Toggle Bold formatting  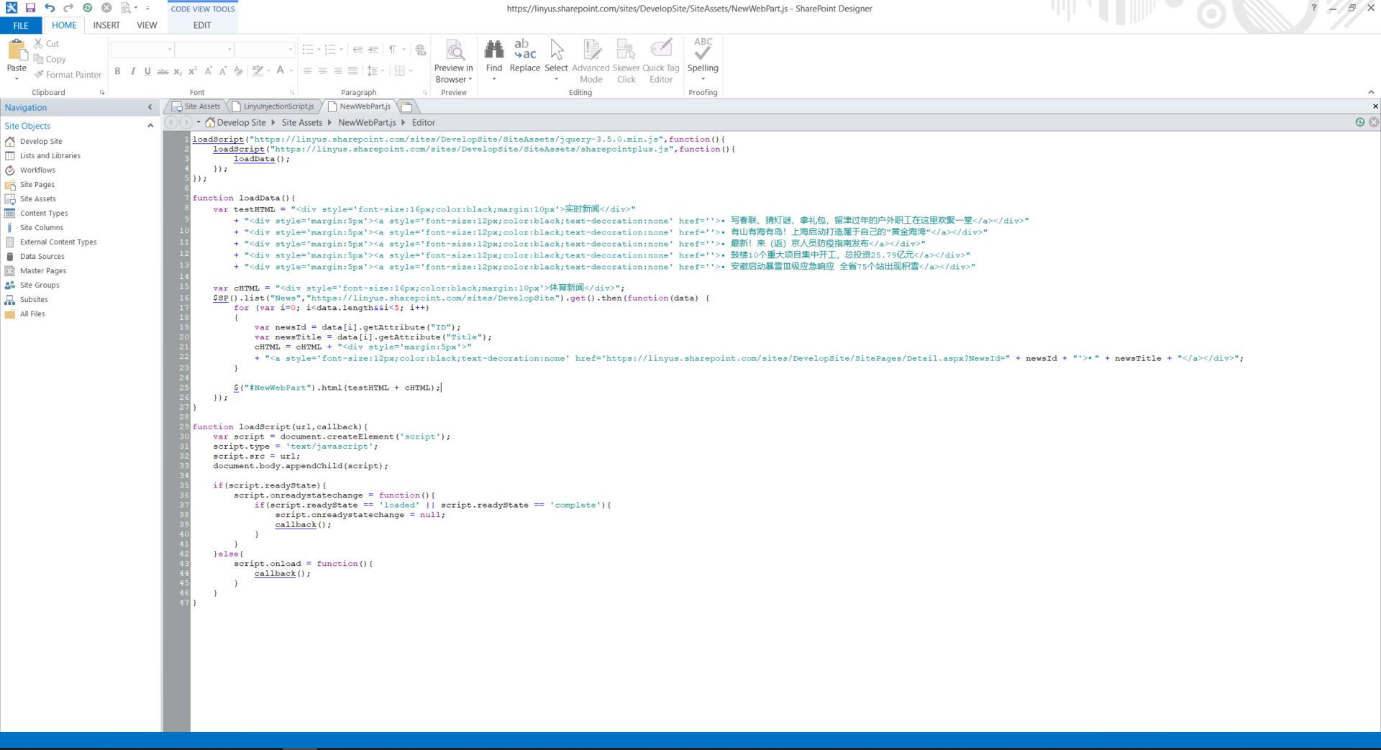pos(117,70)
